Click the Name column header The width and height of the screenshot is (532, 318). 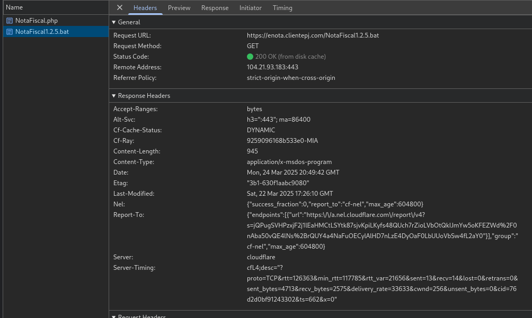[56, 7]
